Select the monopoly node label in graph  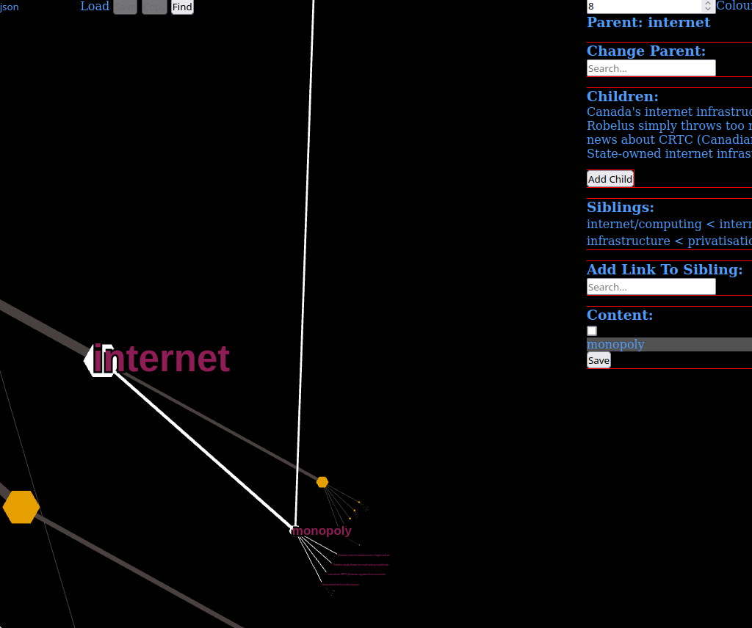pos(322,530)
